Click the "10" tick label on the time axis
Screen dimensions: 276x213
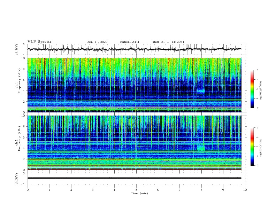pyautogui.click(x=245, y=190)
